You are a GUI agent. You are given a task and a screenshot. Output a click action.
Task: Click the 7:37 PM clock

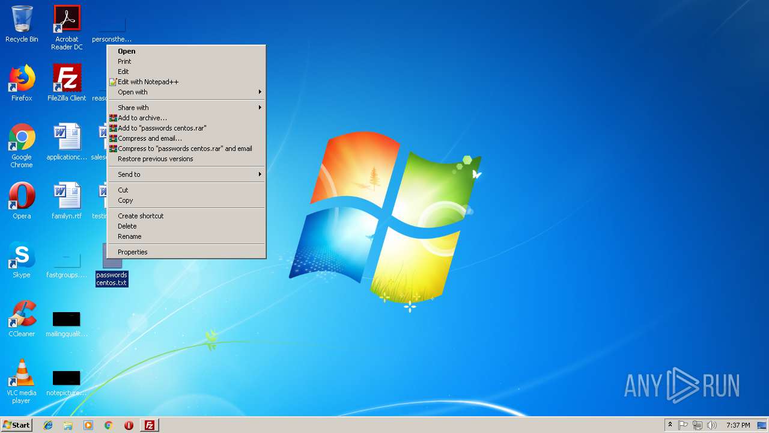point(738,425)
